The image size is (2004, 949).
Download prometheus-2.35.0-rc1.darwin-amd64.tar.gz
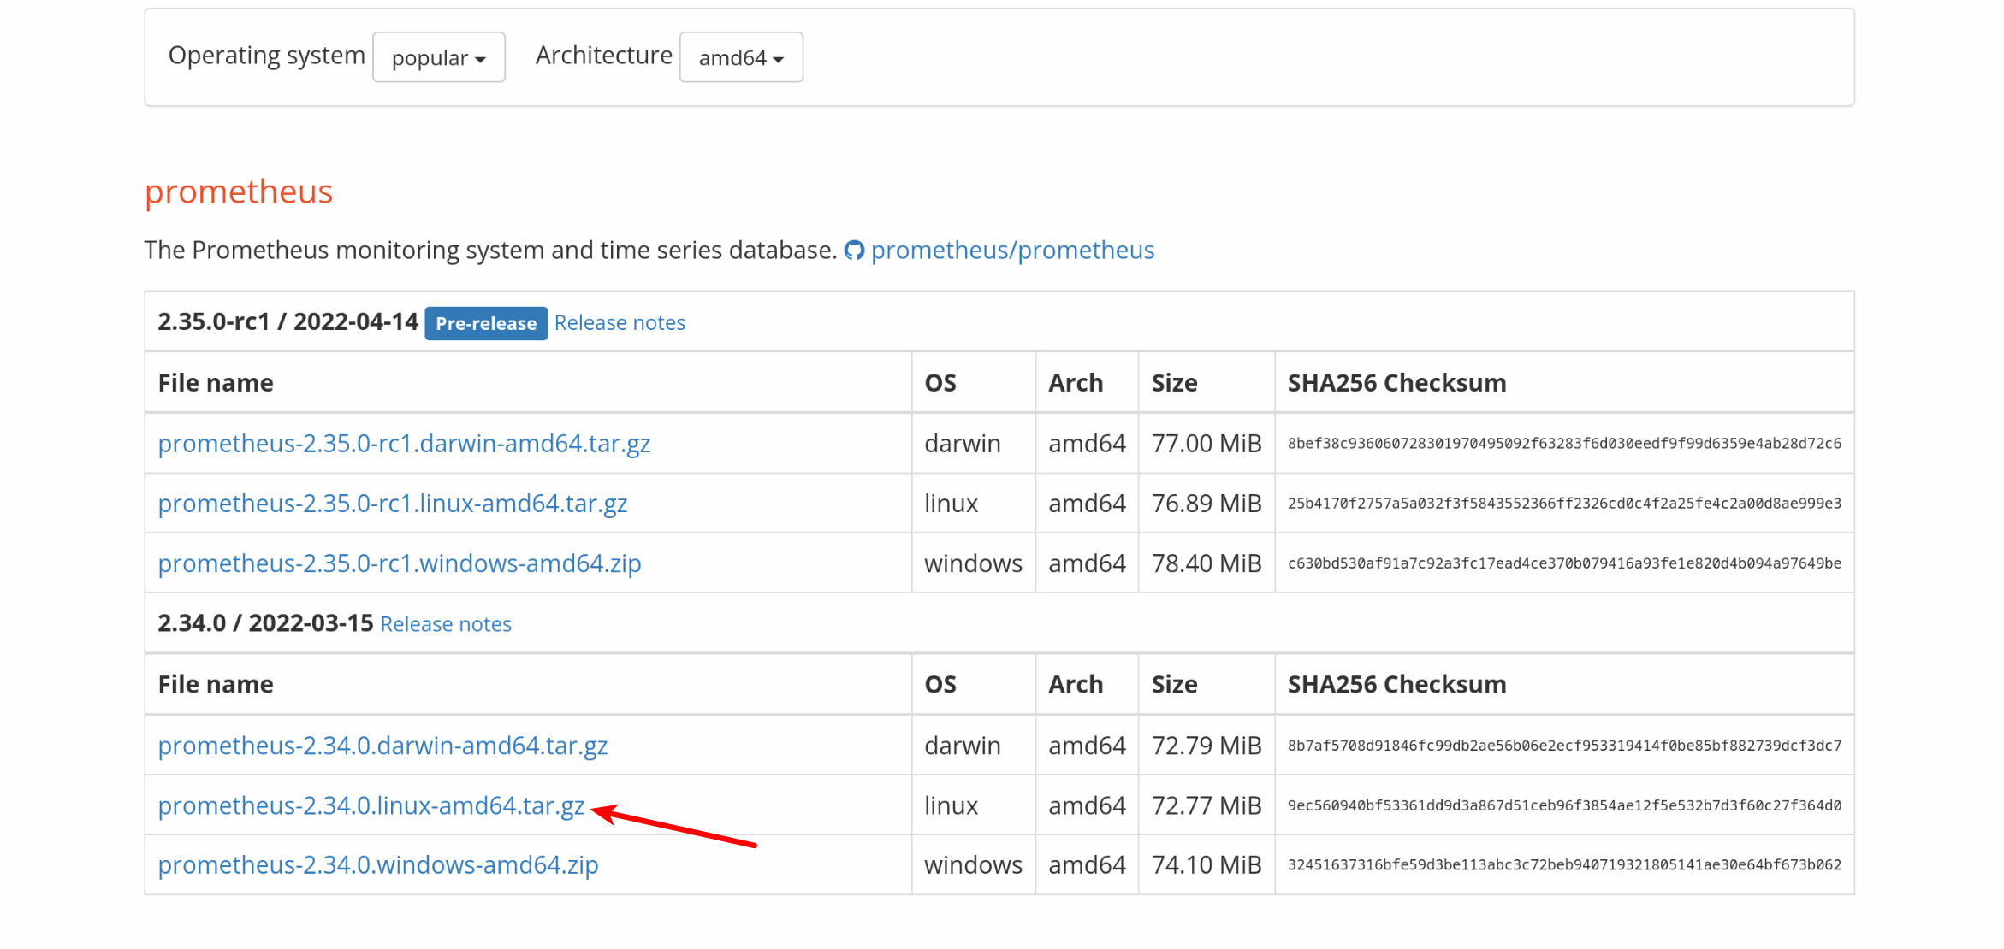(404, 444)
